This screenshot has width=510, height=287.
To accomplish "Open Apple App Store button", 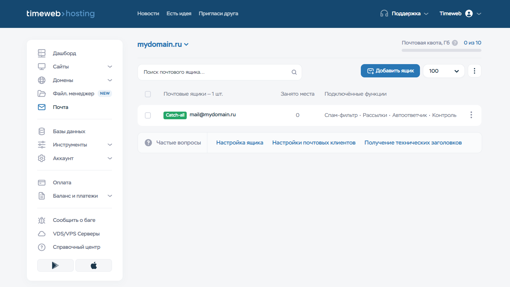I will [94, 265].
